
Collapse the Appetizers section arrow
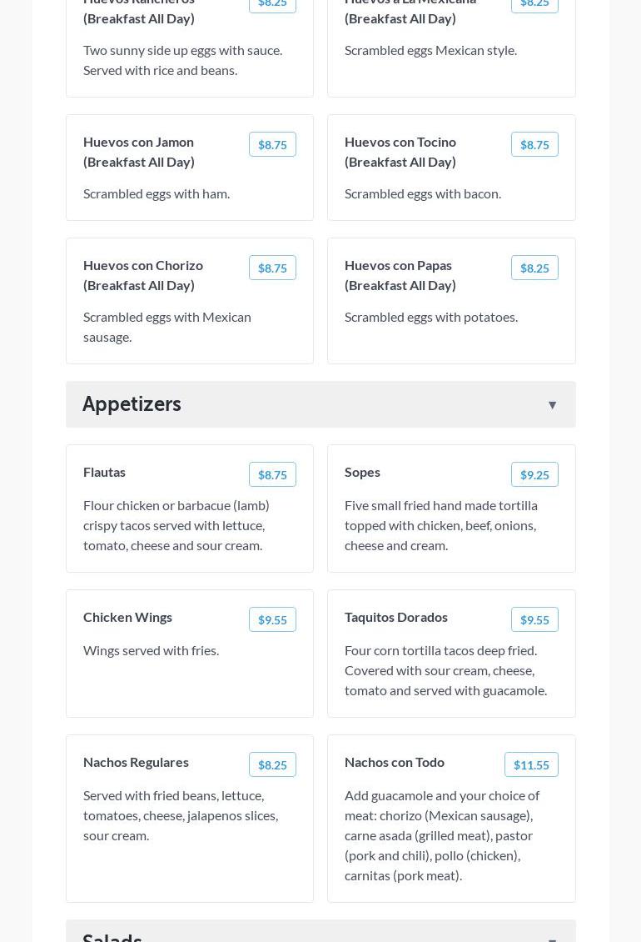(552, 405)
